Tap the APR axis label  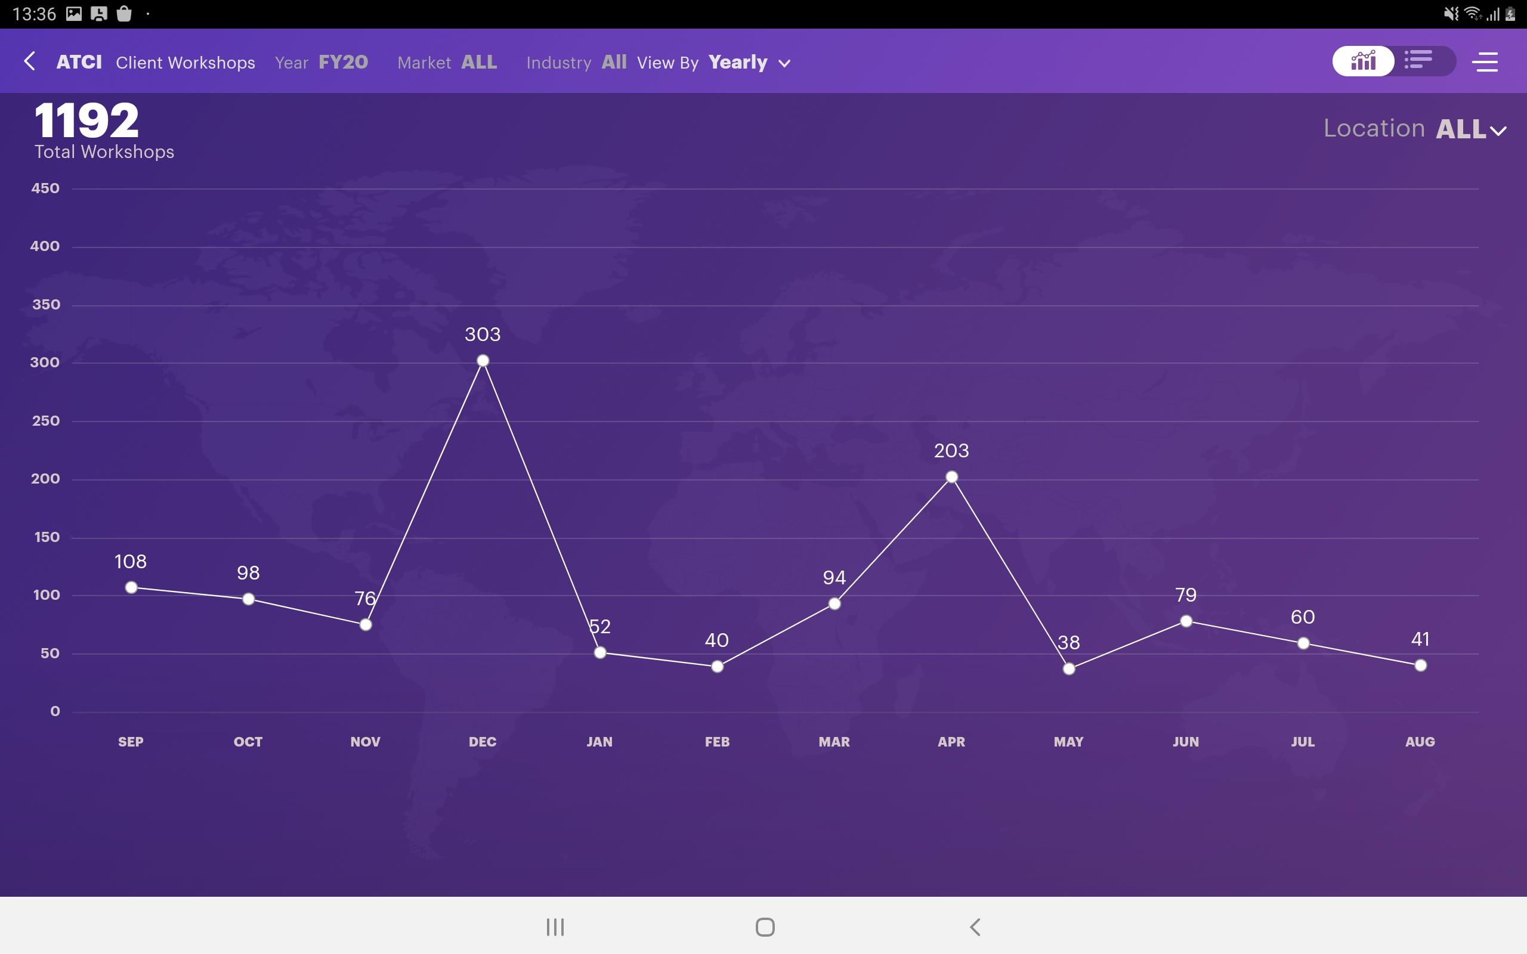pyautogui.click(x=951, y=741)
